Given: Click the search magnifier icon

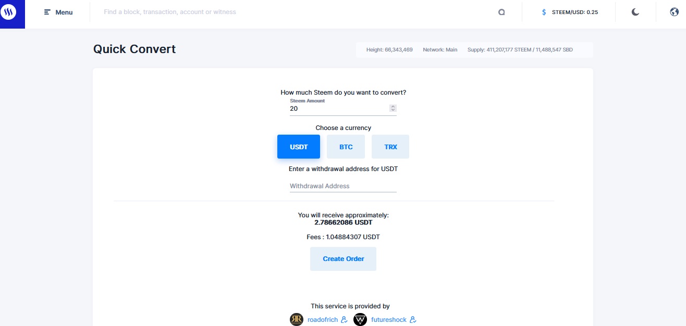Looking at the screenshot, I should (501, 12).
